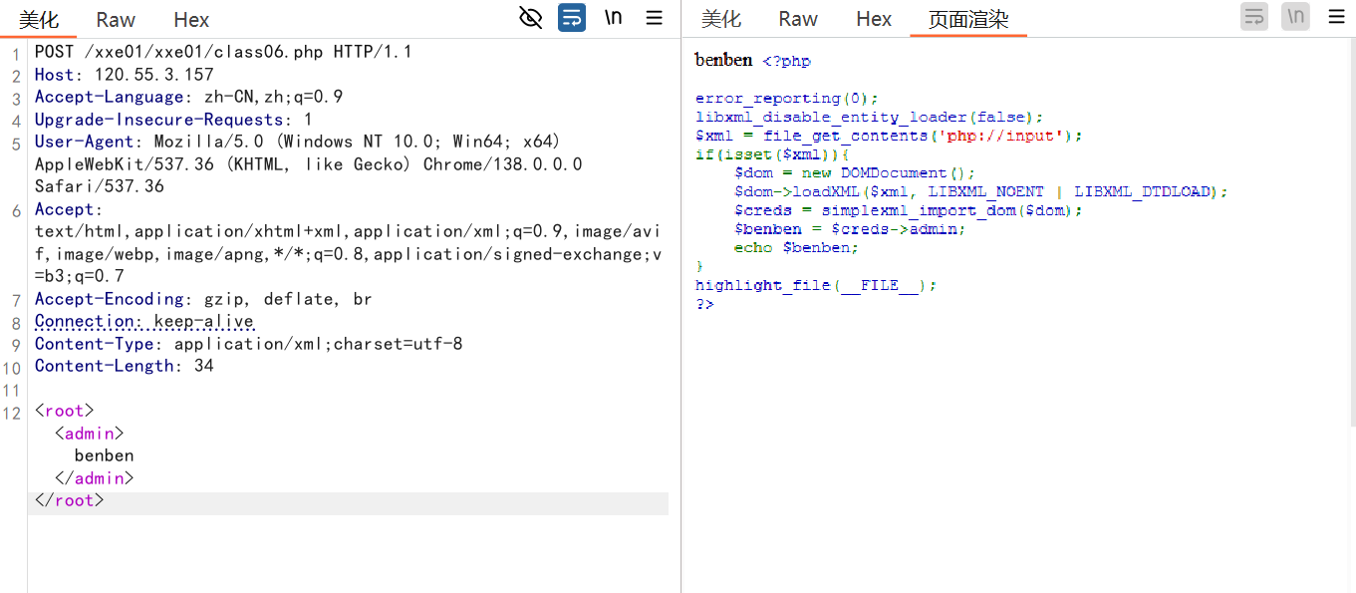
Task: Toggle show newlines \n in request panel
Action: [613, 17]
